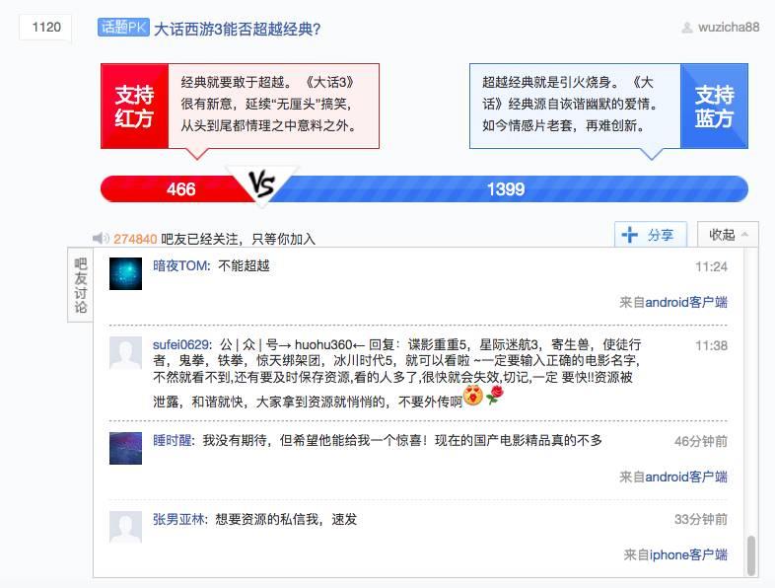Click the wuzicha88 user avatar icon
The image size is (775, 588).
click(687, 28)
